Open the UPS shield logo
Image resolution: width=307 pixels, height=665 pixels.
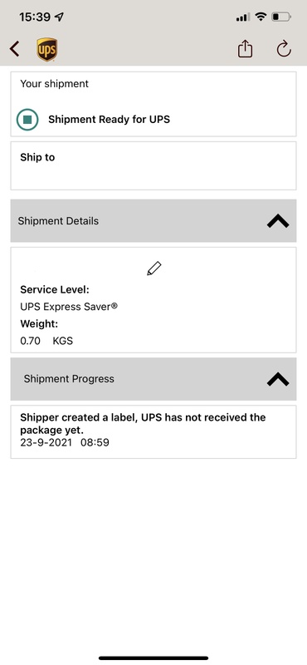tap(47, 49)
